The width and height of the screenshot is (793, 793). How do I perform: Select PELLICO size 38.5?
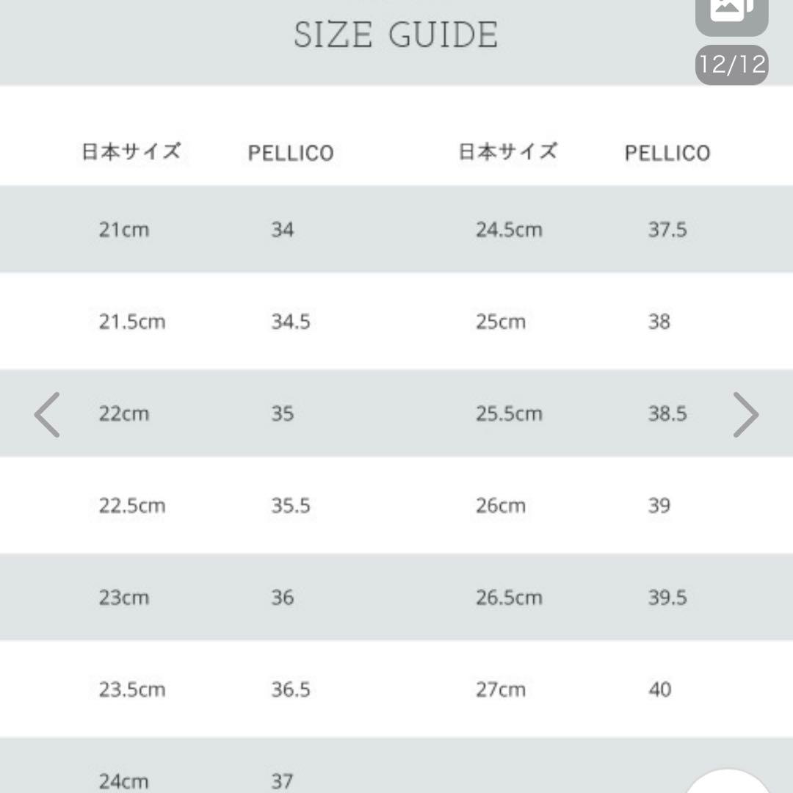coord(667,414)
